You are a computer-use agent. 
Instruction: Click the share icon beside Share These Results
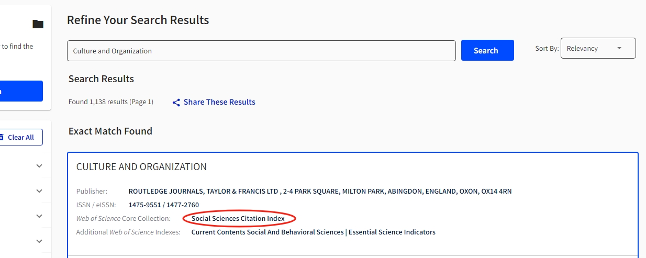click(x=176, y=103)
